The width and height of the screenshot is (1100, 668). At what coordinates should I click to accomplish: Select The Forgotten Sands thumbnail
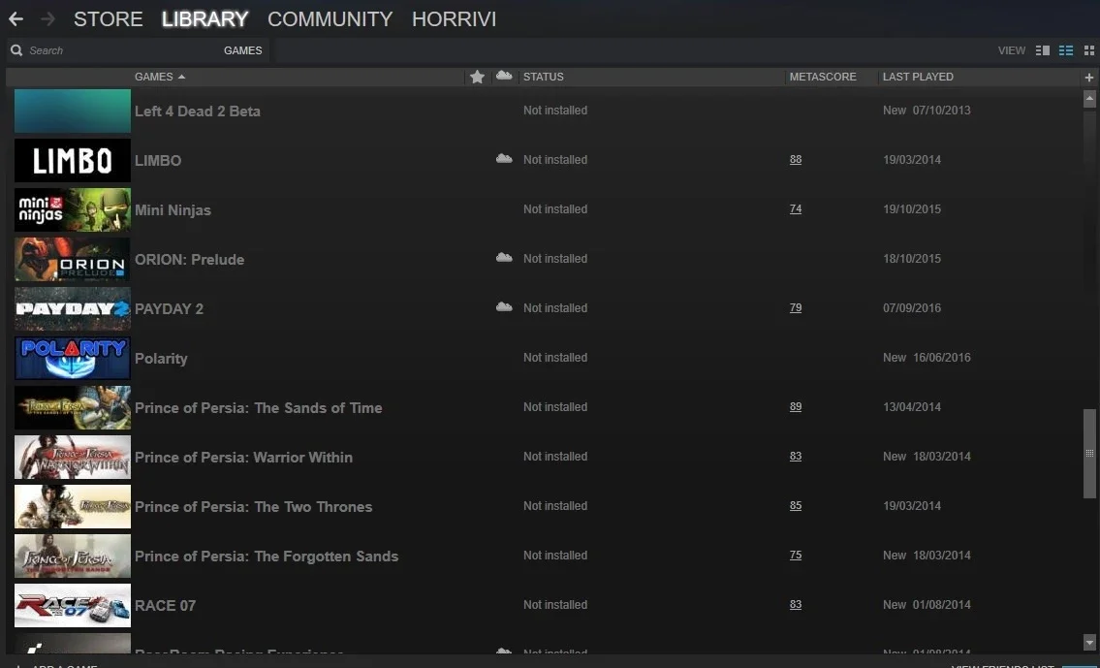73,556
